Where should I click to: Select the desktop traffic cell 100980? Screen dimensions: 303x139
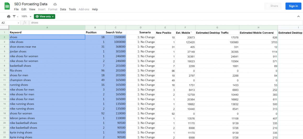(x=217, y=42)
